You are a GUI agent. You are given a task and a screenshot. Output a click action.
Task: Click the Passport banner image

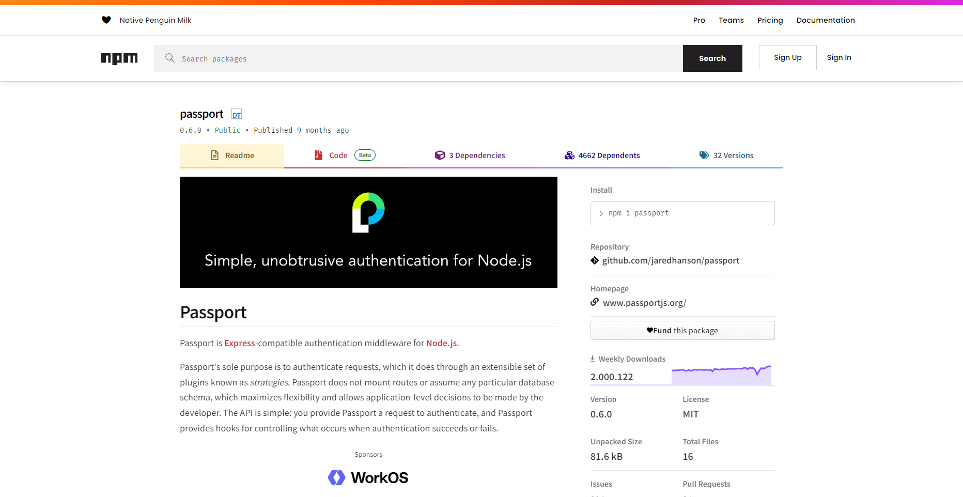[x=368, y=232]
